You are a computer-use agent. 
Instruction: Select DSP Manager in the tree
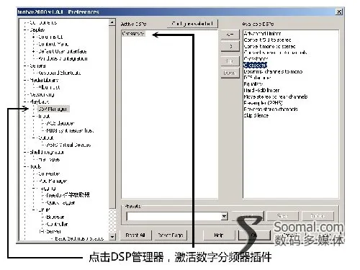(x=53, y=109)
